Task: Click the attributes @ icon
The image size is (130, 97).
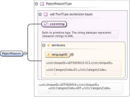Action: click(x=49, y=45)
